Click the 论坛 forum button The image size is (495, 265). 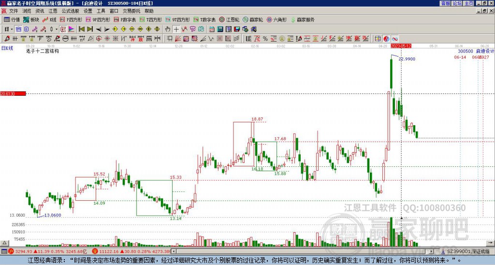click(457, 3)
